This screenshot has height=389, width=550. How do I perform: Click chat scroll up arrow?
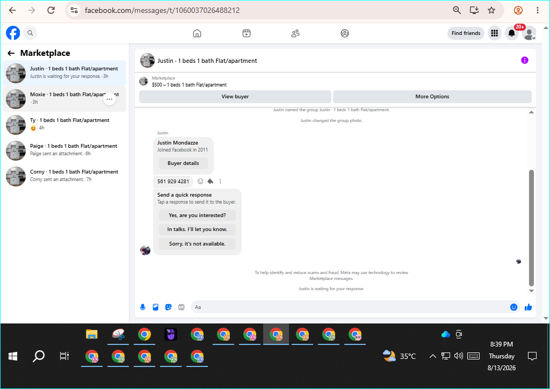(531, 112)
